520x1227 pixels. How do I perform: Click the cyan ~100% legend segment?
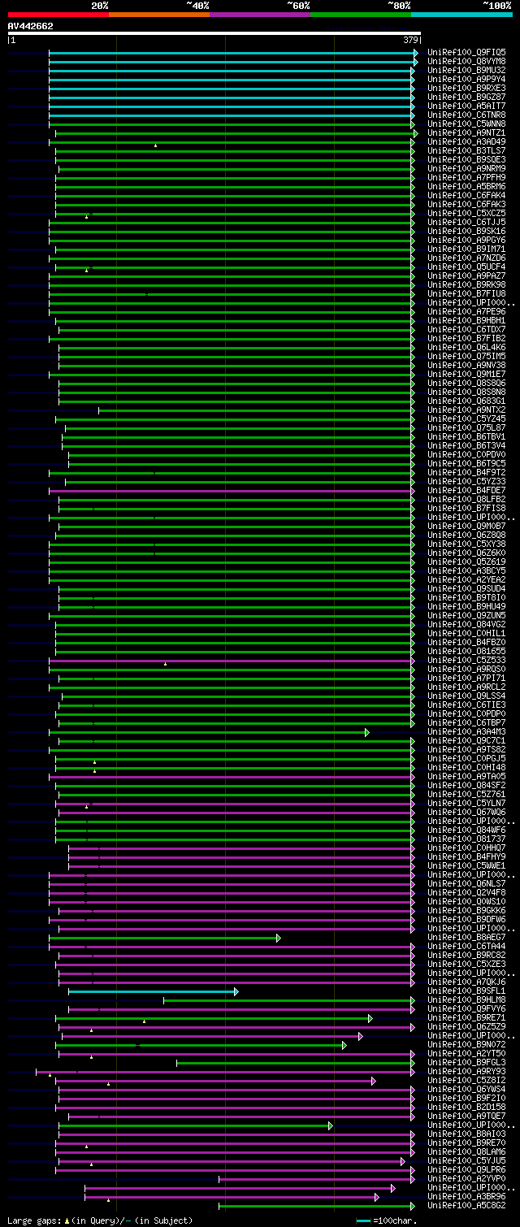[461, 15]
